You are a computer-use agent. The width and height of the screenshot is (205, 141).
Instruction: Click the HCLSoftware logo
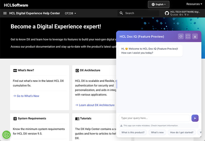pyautogui.click(x=16, y=5)
